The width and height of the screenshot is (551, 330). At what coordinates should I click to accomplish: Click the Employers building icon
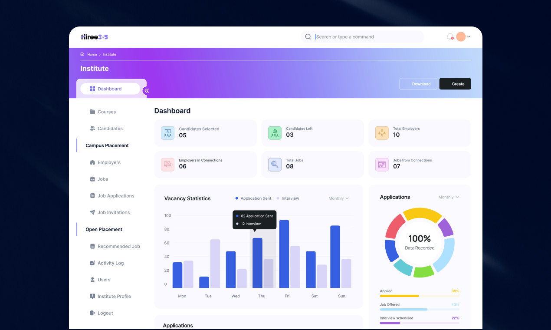coord(92,162)
